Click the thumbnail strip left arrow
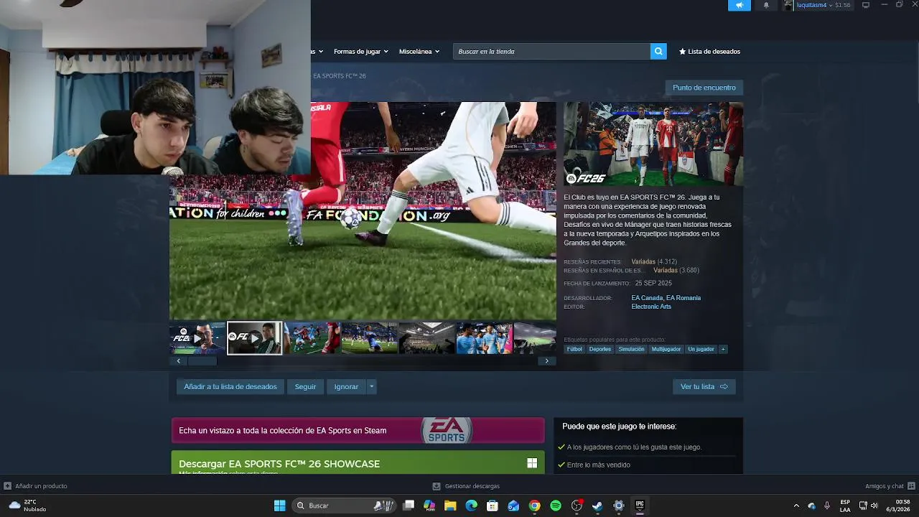This screenshot has width=919, height=517. tap(179, 361)
